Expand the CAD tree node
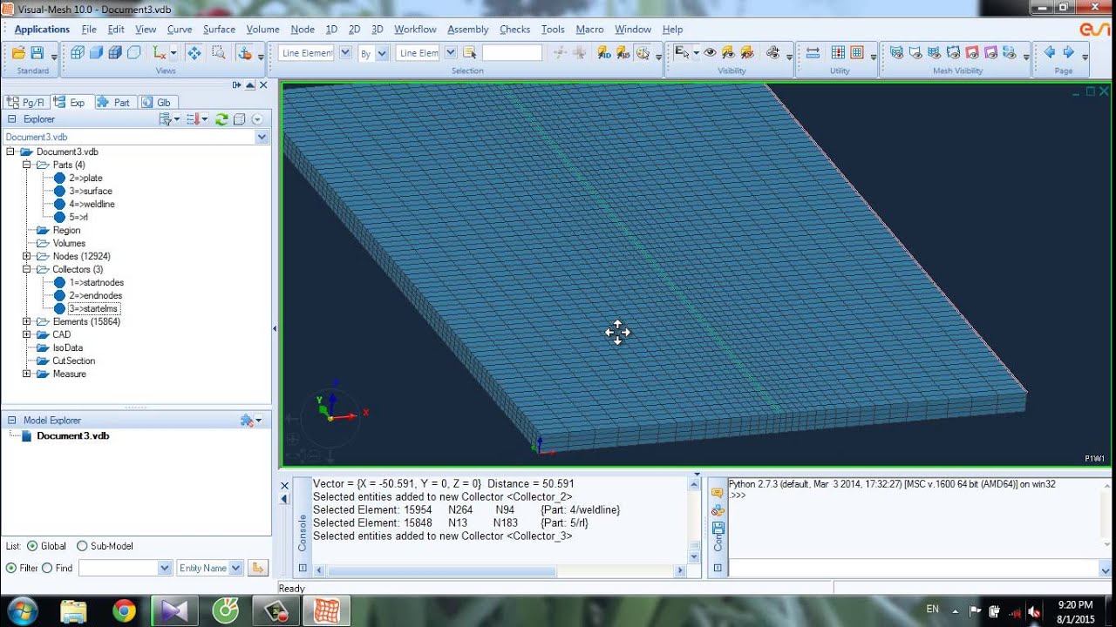The height and width of the screenshot is (627, 1116). coord(27,334)
